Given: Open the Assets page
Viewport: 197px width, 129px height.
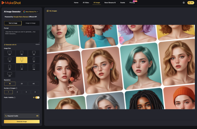Looking at the screenshot, I should pos(122,3).
